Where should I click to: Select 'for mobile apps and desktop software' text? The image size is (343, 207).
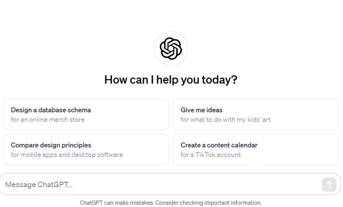pos(67,155)
